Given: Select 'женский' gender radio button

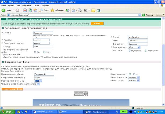Looking at the screenshot, I should [146, 51].
